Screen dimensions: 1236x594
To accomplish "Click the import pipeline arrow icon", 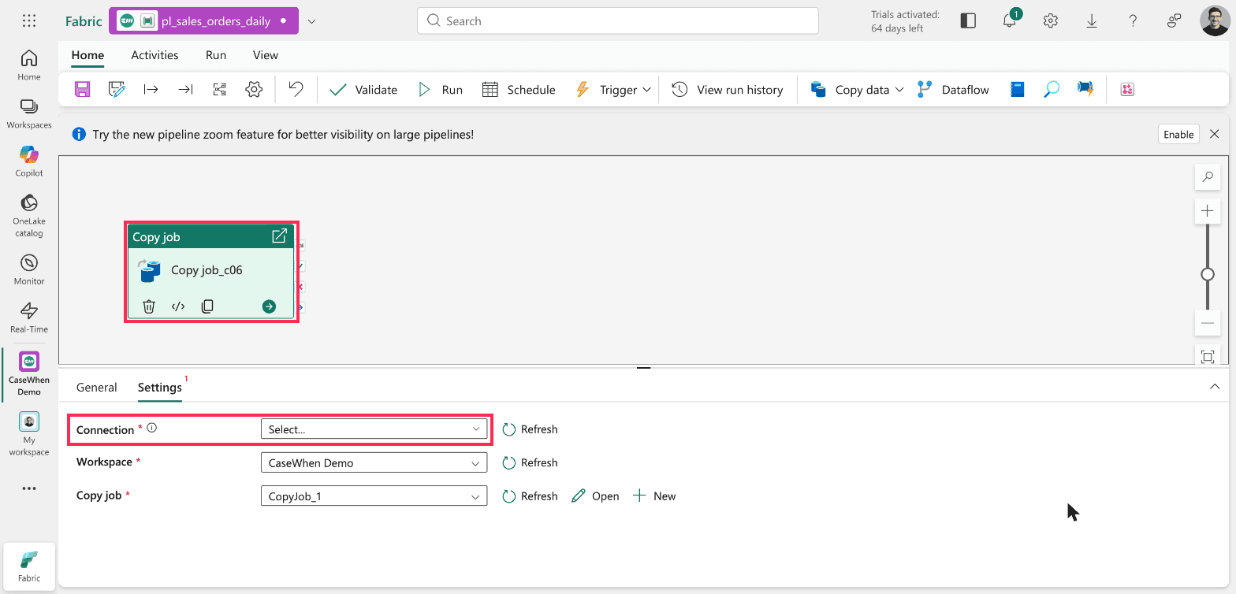I will 185,90.
